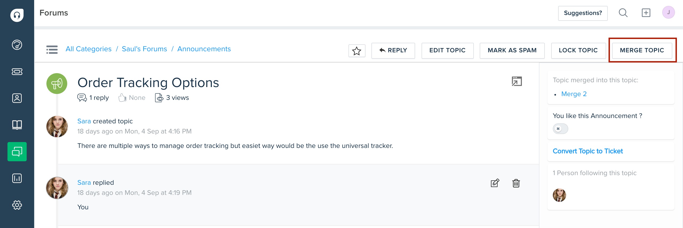Screen dimensions: 683x228
Task: Click Convert Topic to Ticket link
Action: pyautogui.click(x=588, y=151)
